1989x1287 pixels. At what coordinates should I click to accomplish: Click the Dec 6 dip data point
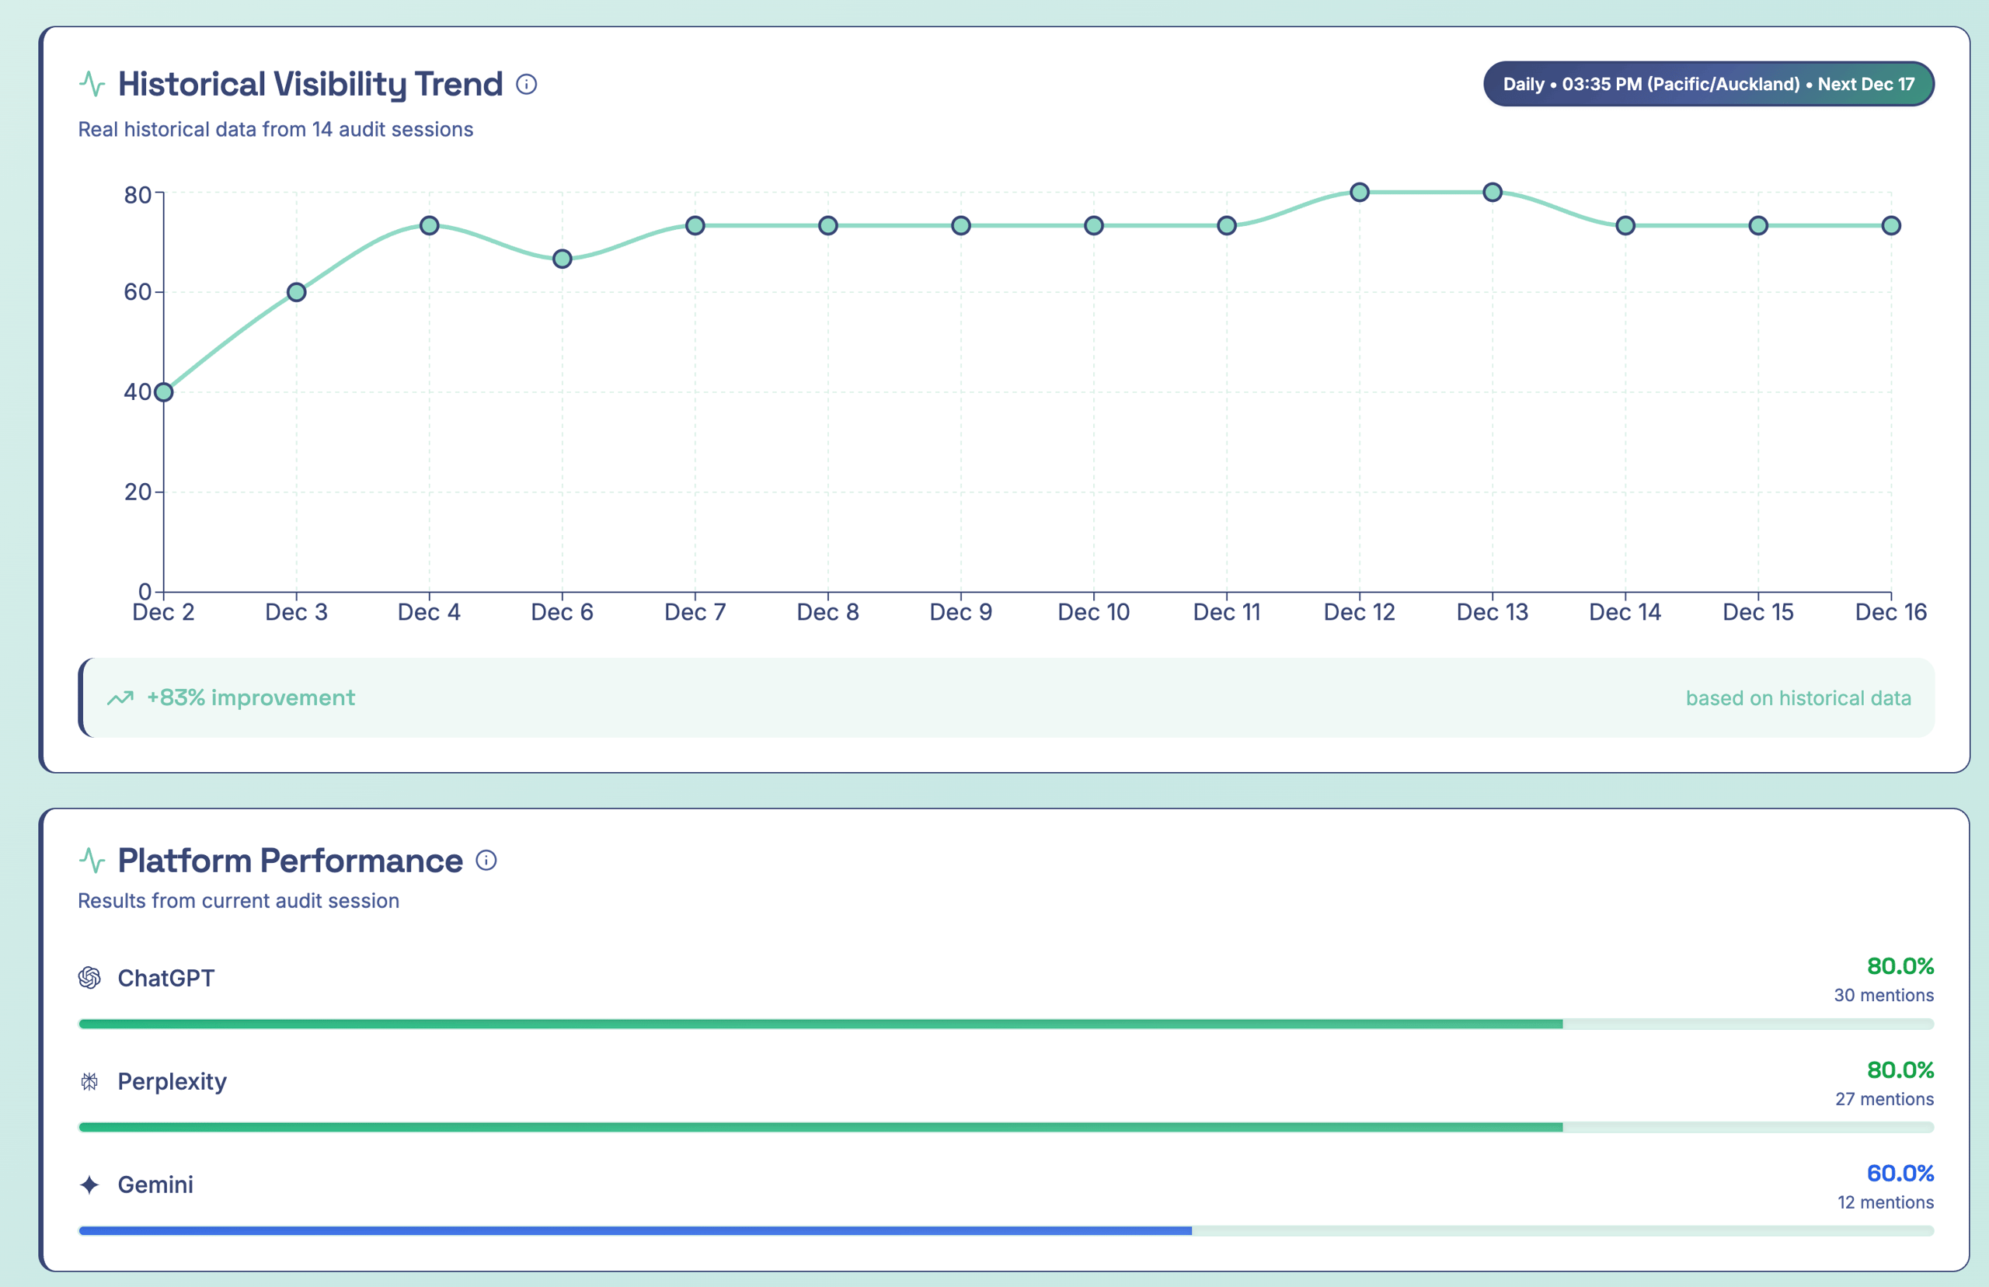click(x=563, y=259)
